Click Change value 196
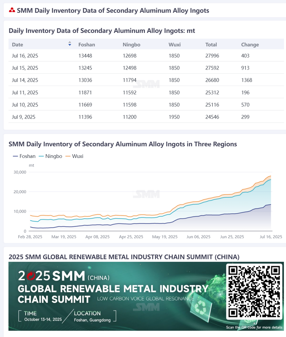Viewport: 286px width, 337px height. (x=245, y=93)
